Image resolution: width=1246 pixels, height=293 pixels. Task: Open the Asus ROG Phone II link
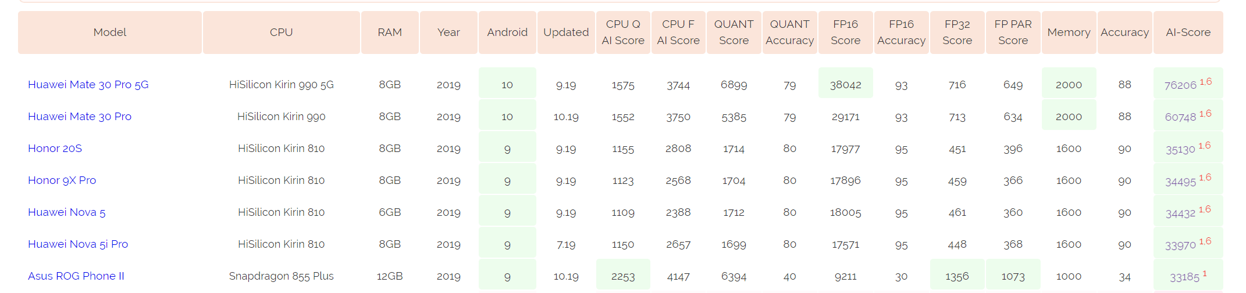point(76,276)
